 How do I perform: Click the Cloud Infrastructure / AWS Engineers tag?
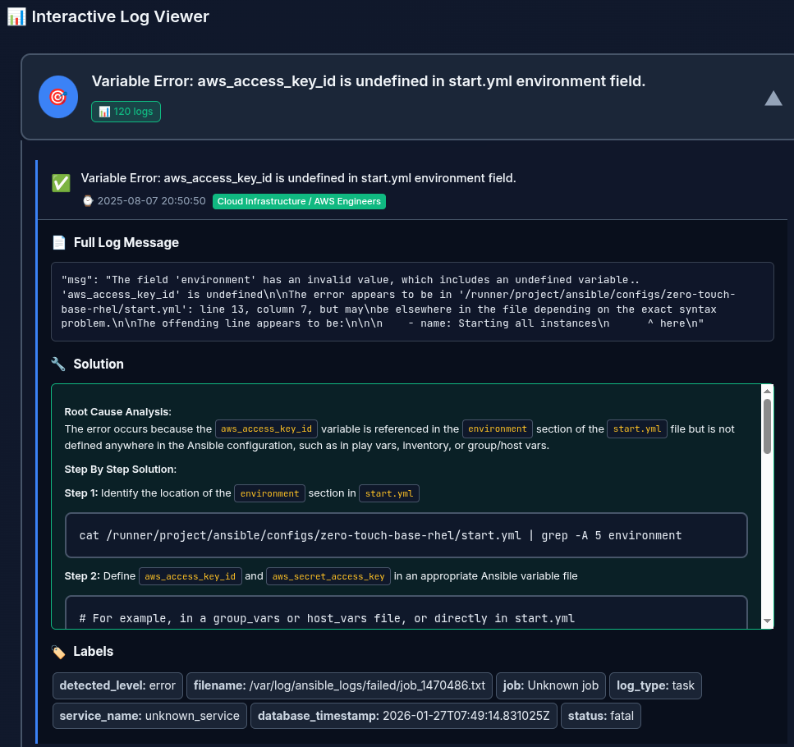click(299, 201)
